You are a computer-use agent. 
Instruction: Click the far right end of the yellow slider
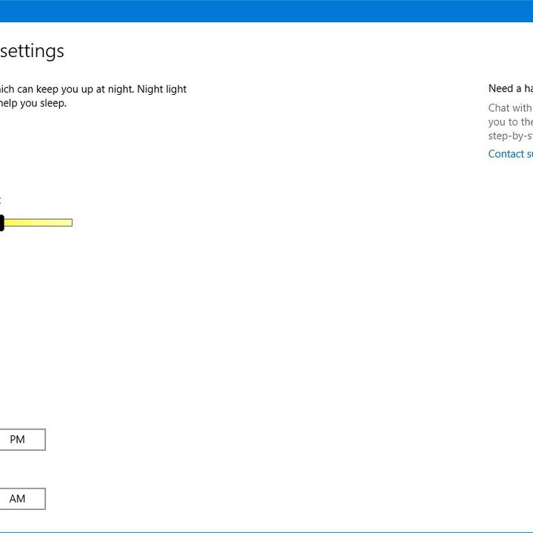tap(70, 222)
